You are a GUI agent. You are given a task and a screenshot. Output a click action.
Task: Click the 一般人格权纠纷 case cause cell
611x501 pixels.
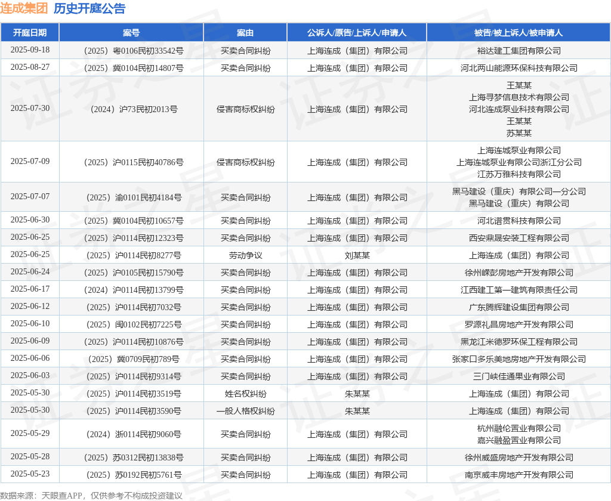245,411
